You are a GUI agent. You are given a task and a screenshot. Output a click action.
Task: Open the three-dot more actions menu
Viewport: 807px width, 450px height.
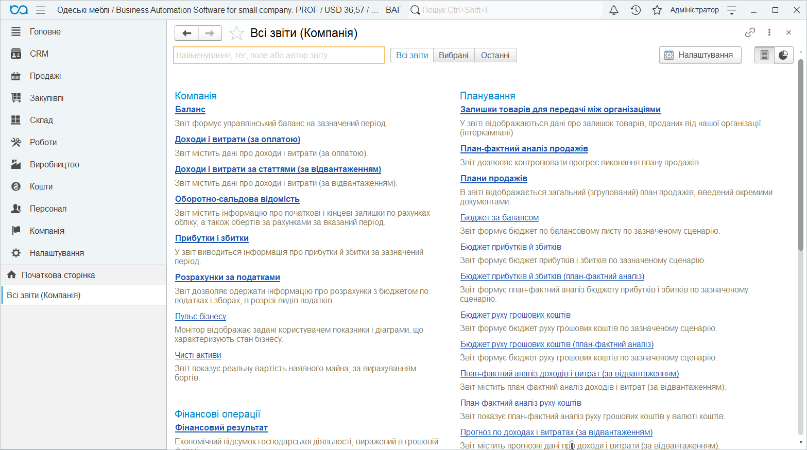click(x=769, y=32)
